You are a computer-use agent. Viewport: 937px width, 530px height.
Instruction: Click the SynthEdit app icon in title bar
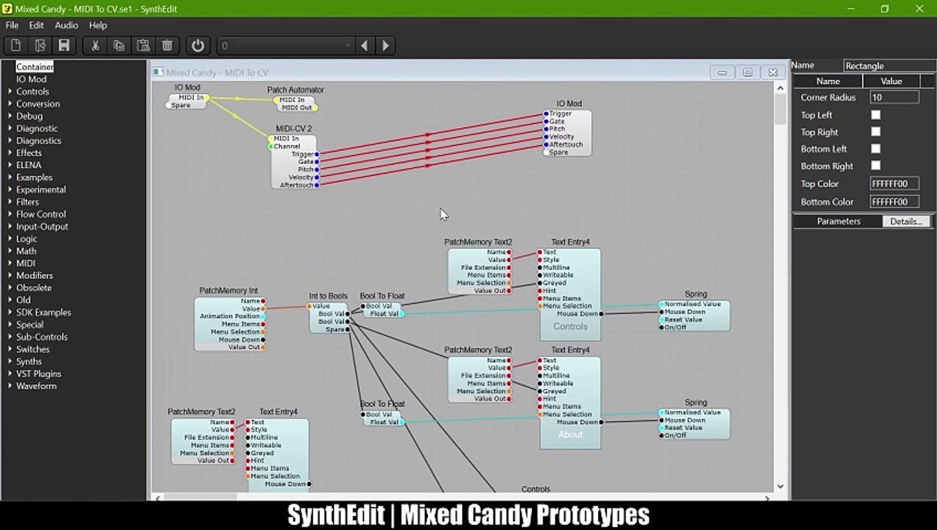click(x=7, y=9)
